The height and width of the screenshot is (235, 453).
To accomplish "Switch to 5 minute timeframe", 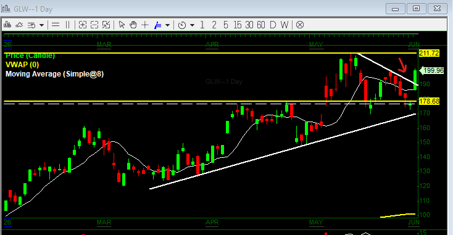I will tap(226, 25).
